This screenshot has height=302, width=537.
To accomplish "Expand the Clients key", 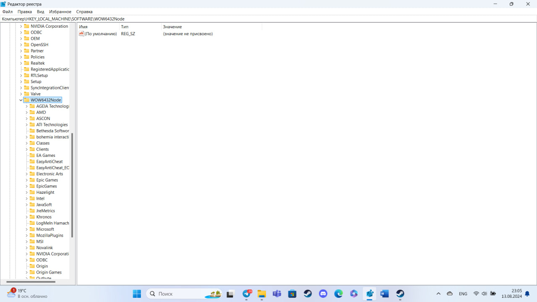I will 27,149.
